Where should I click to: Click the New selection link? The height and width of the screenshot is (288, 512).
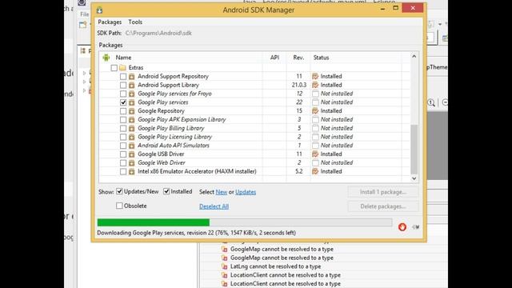pyautogui.click(x=222, y=192)
